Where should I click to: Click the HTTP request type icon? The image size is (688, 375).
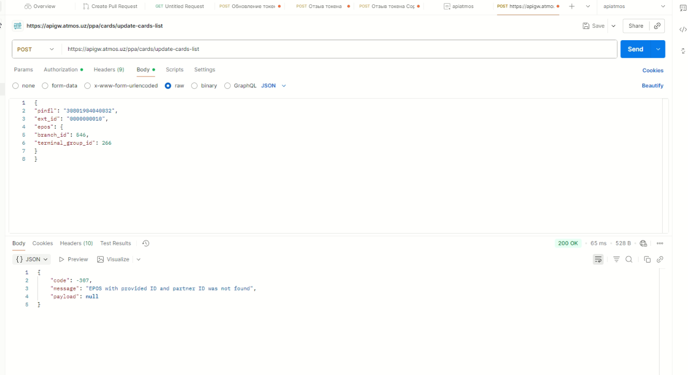pyautogui.click(x=18, y=26)
